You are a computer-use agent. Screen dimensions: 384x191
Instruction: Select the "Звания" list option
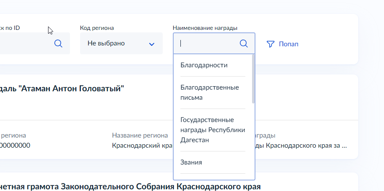pyautogui.click(x=191, y=162)
